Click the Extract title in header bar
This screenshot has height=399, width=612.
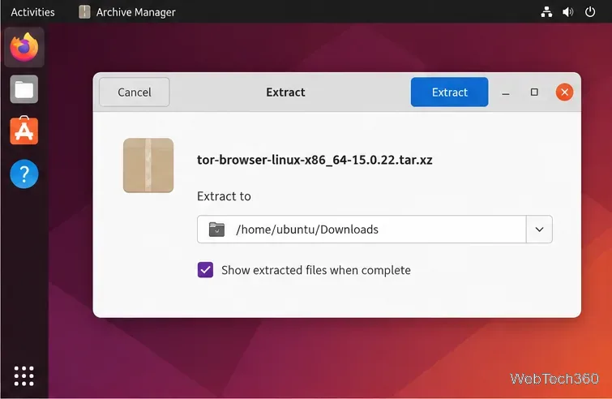tap(285, 92)
